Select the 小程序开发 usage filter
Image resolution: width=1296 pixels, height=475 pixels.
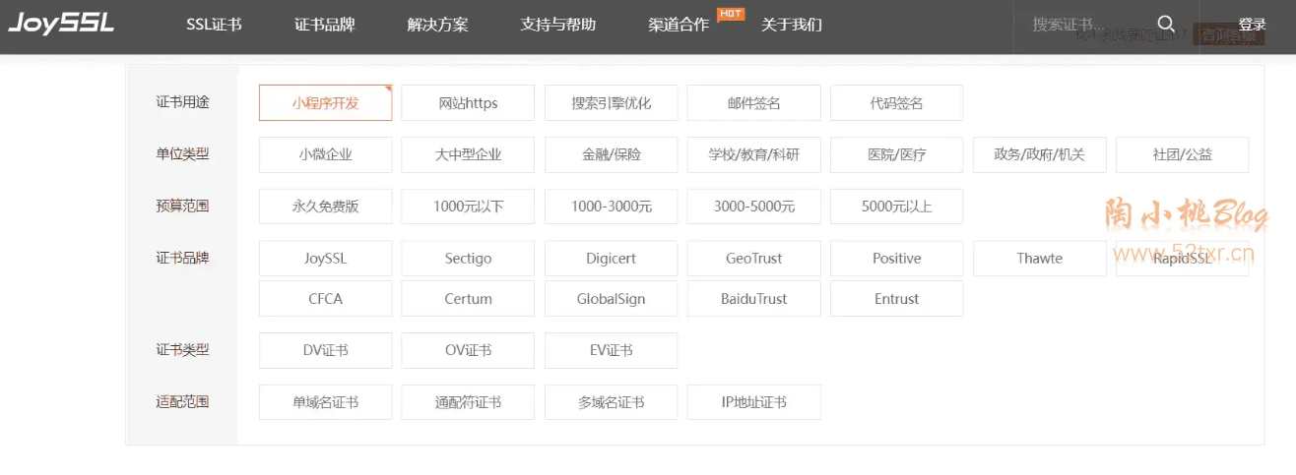325,102
